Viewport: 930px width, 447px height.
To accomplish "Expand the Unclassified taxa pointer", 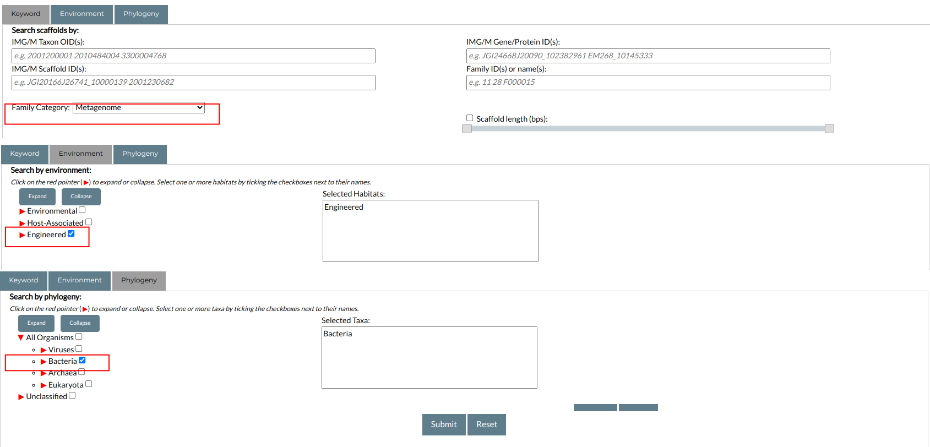I will pyautogui.click(x=21, y=397).
